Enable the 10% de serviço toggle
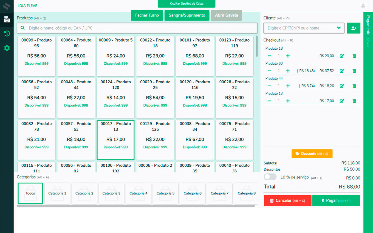 (x=270, y=177)
